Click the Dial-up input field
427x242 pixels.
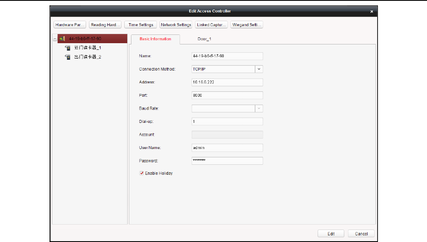(227, 122)
